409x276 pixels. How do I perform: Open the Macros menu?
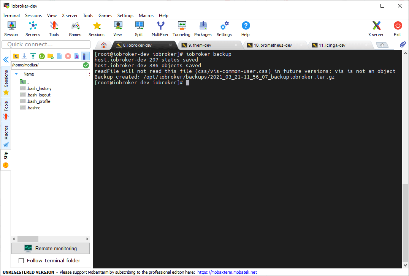click(x=146, y=16)
